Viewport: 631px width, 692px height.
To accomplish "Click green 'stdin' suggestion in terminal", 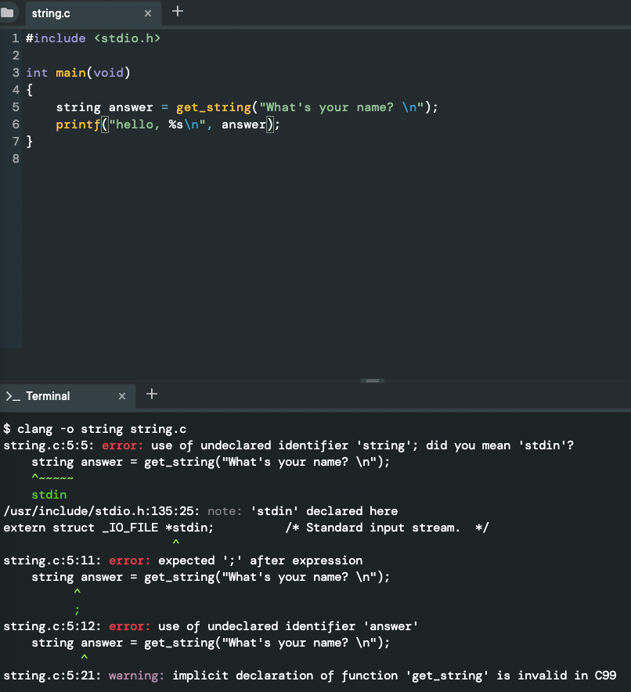I will 49,495.
